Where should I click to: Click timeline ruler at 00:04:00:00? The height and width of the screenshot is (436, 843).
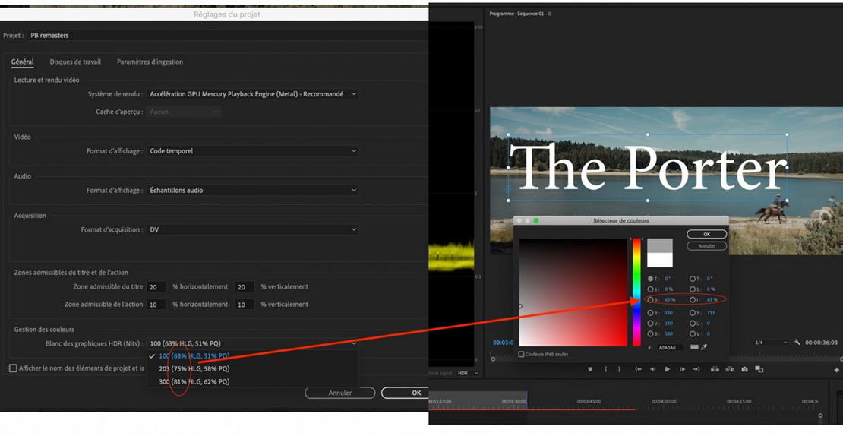point(664,402)
